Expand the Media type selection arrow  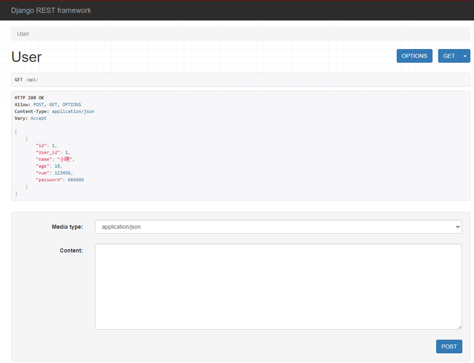coord(457,227)
